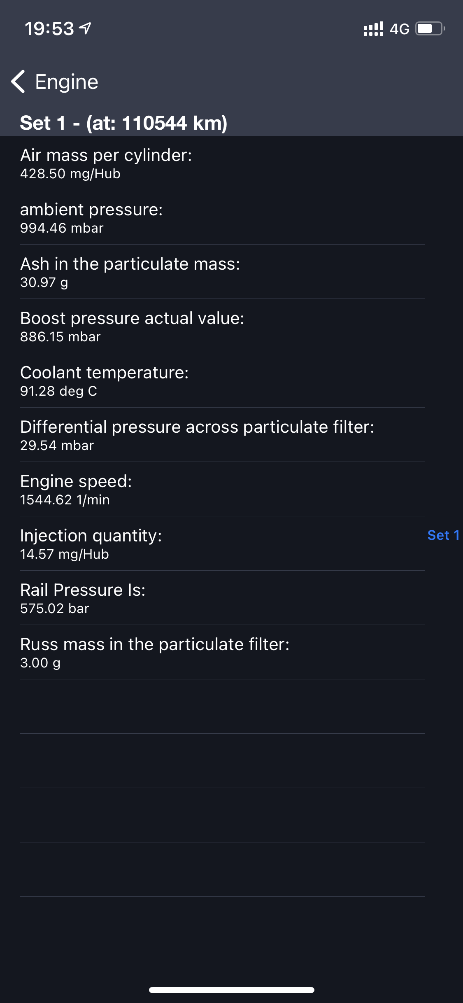The image size is (463, 1003).
Task: Tap the blue Set 1 index link
Action: point(443,535)
